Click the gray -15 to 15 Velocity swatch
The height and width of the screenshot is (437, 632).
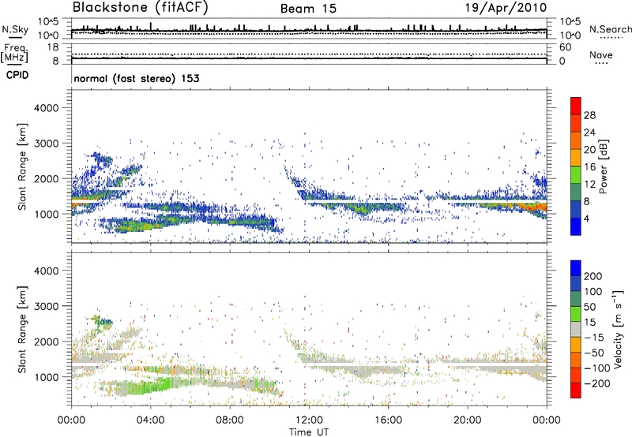(x=576, y=329)
